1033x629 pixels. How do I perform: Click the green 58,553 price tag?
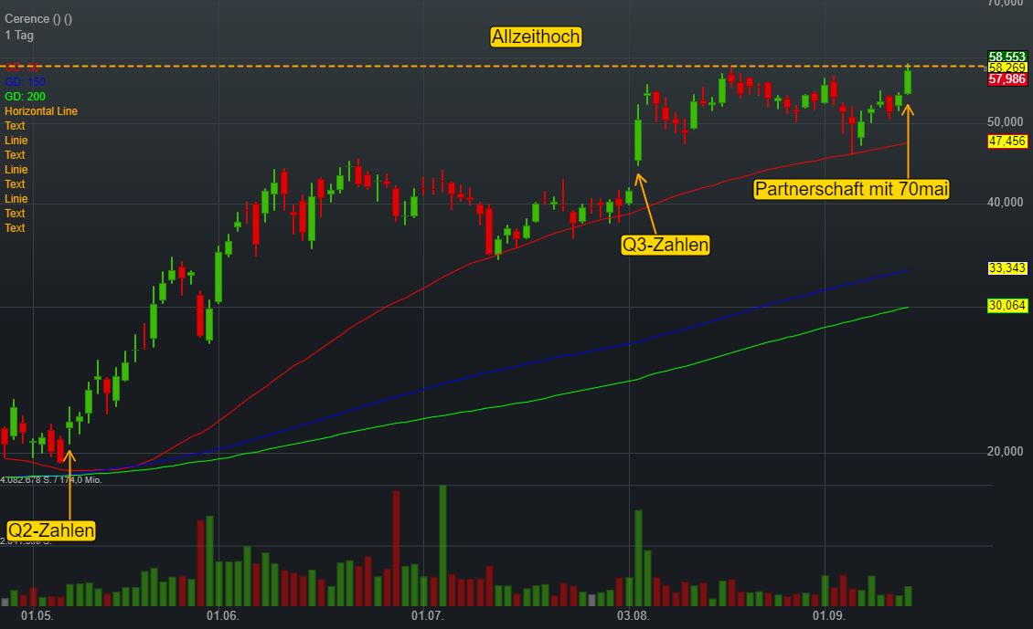(x=1007, y=57)
